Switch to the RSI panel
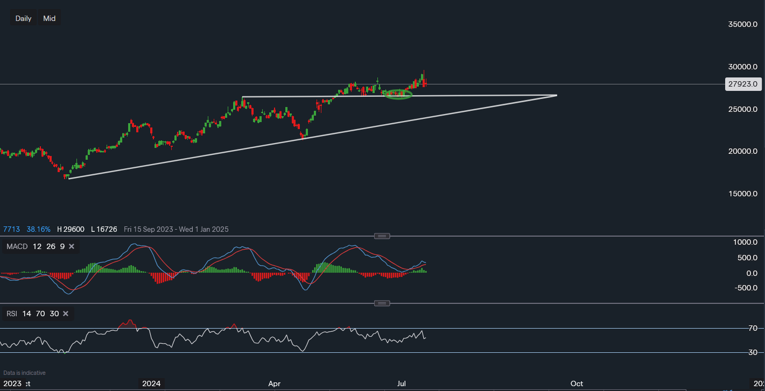The width and height of the screenshot is (765, 391). pos(215,339)
